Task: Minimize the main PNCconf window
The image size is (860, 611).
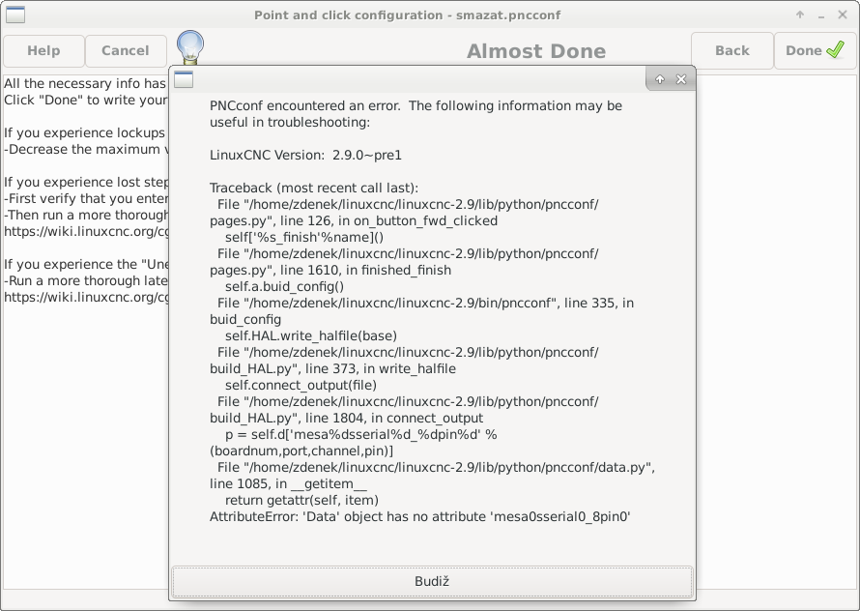Action: click(x=821, y=15)
